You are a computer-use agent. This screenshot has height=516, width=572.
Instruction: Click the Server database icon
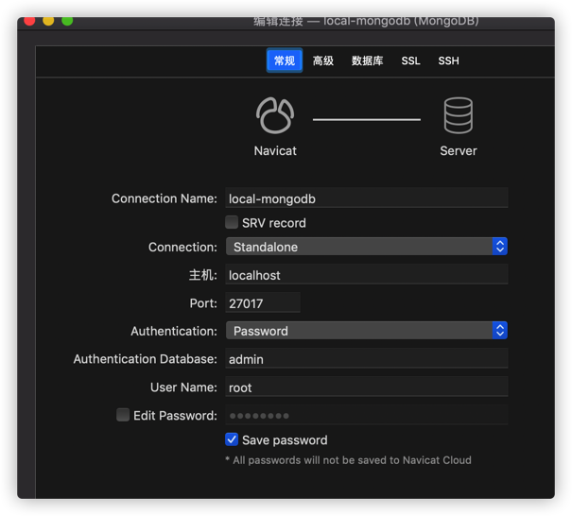tap(459, 115)
